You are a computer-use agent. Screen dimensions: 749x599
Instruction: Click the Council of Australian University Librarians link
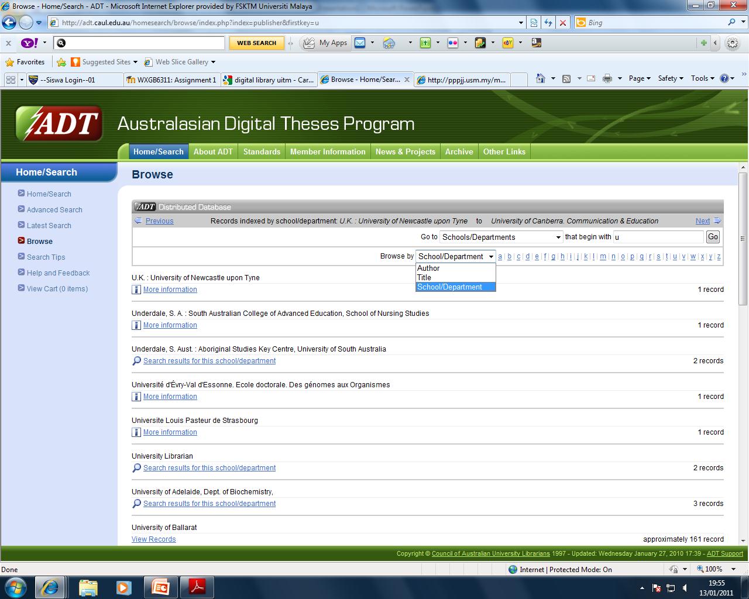[491, 553]
